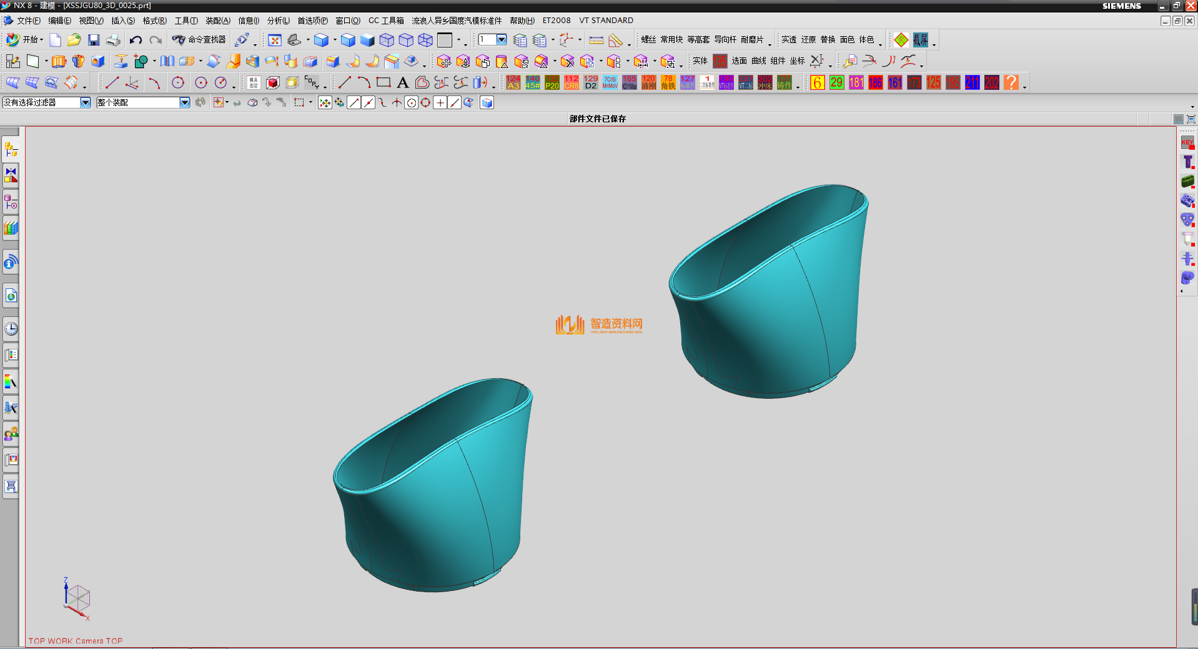Open the History clock panel in sidebar
Screen dimensions: 1198x649
(x=11, y=329)
